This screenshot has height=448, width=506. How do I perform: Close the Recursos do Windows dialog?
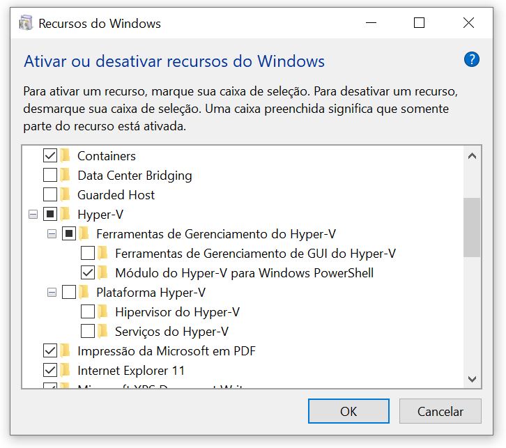click(468, 23)
